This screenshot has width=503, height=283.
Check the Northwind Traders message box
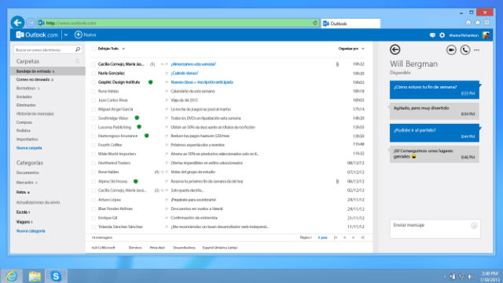(94, 163)
